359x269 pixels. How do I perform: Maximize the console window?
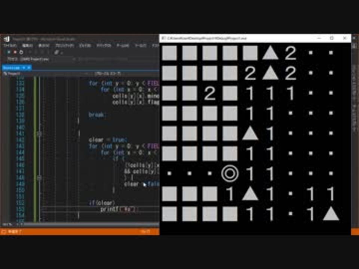point(332,38)
